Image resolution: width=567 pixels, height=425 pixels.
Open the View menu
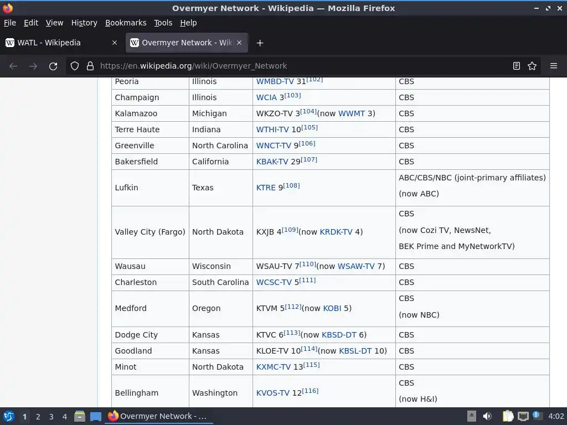[54, 23]
